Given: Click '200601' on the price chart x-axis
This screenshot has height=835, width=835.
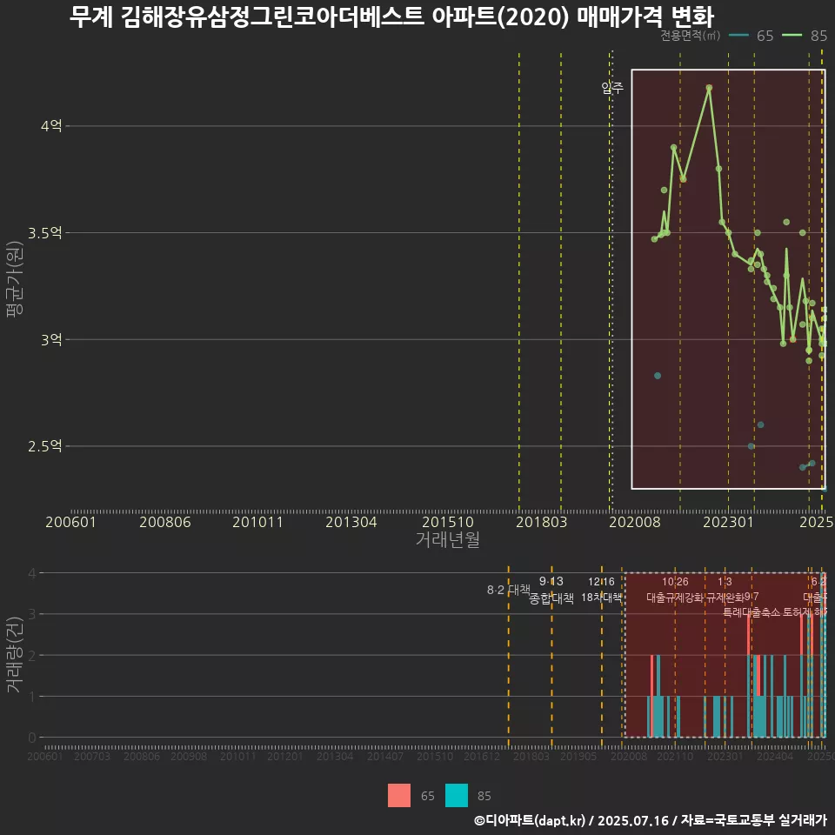Looking at the screenshot, I should click(70, 522).
